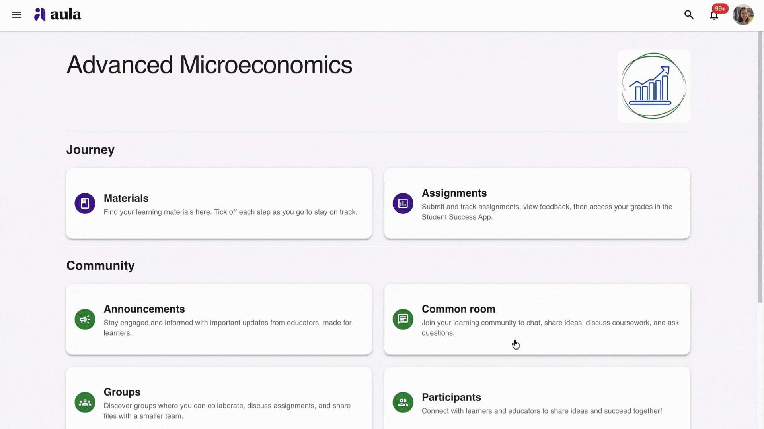The image size is (764, 429).
Task: Click the green Groups people icon
Action: pyautogui.click(x=85, y=402)
